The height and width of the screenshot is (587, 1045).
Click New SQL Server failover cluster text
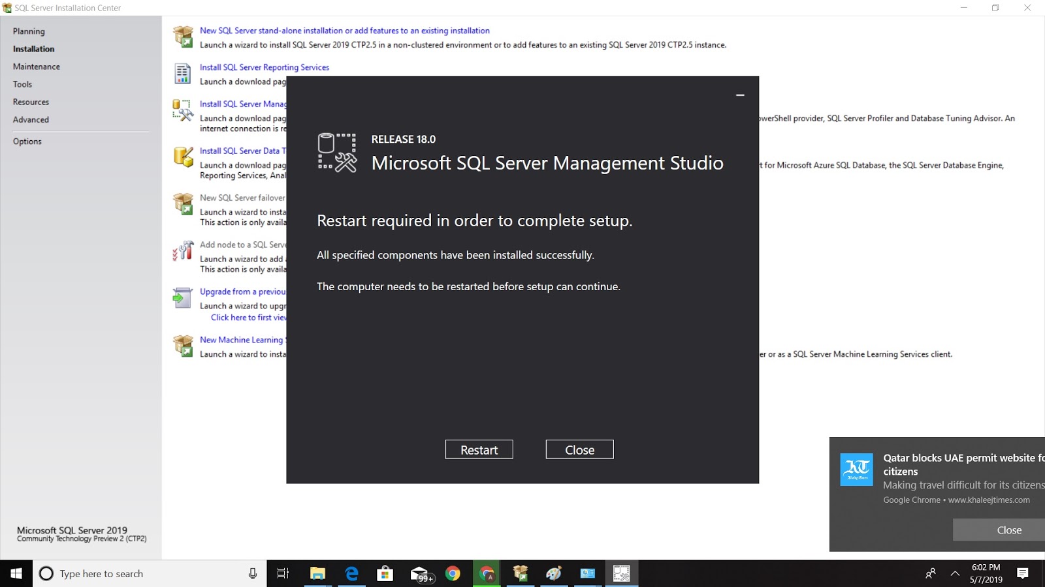coord(242,198)
